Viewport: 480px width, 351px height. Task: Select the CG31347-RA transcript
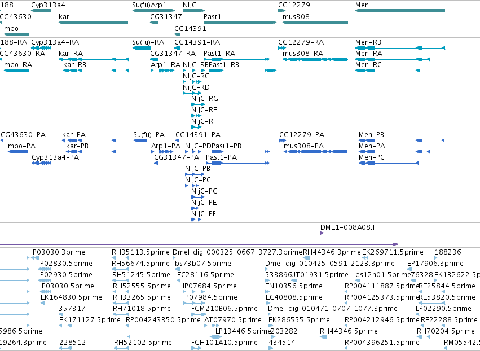[155, 59]
